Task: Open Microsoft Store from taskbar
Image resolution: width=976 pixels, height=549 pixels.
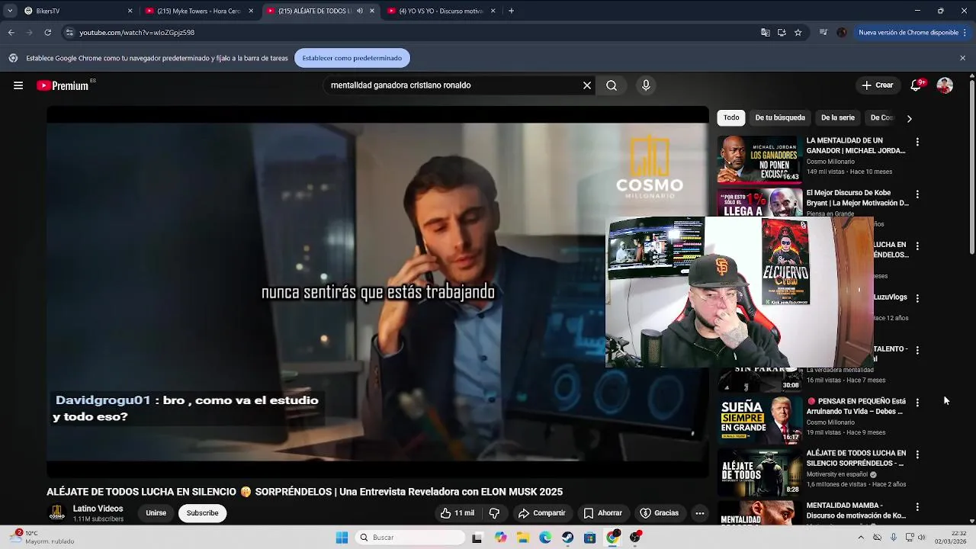Action: pyautogui.click(x=589, y=538)
